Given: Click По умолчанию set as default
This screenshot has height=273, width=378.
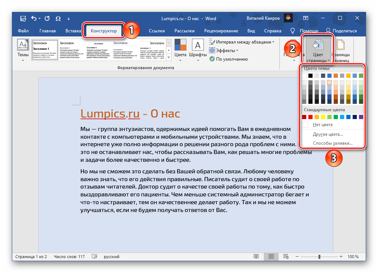Looking at the screenshot, I should 228,59.
